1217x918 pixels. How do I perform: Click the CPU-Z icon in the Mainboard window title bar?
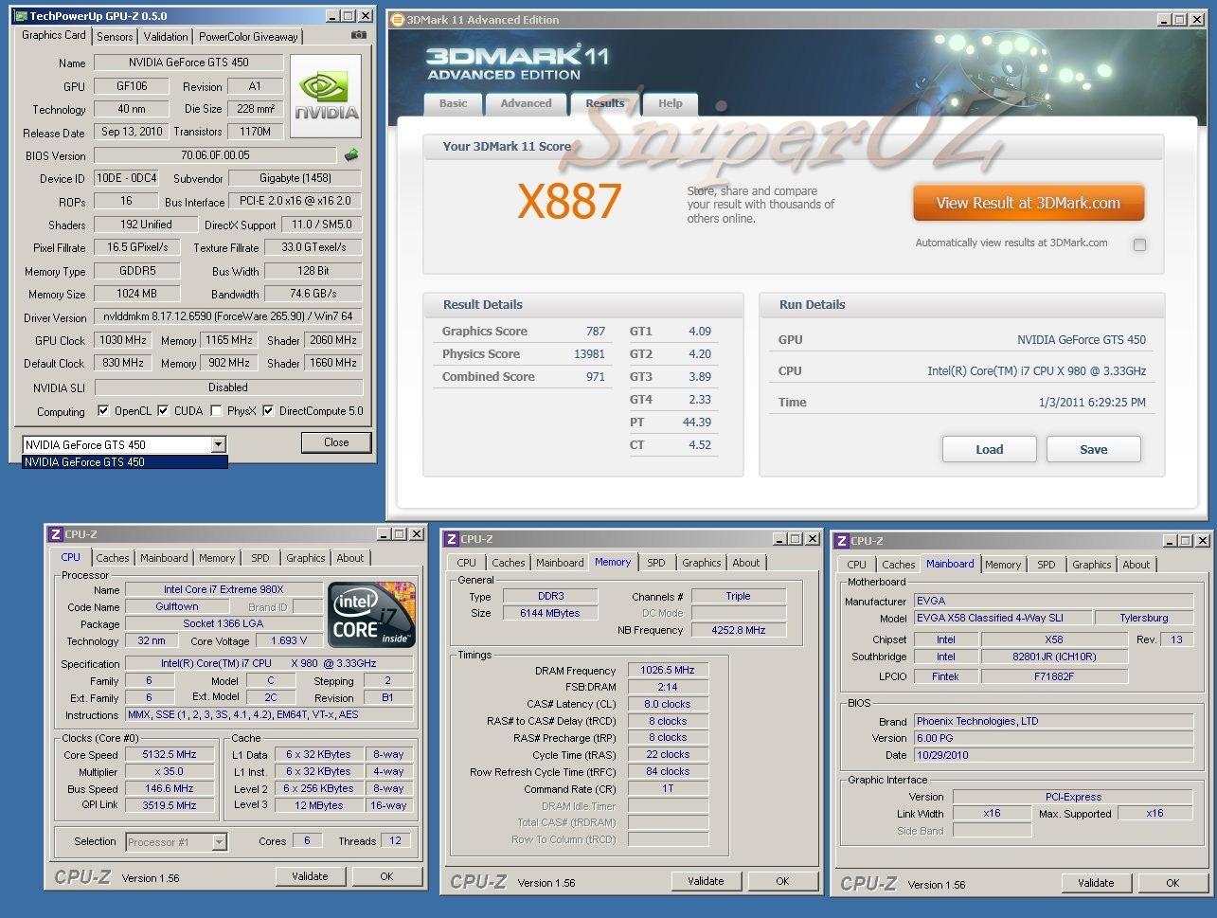click(x=842, y=541)
